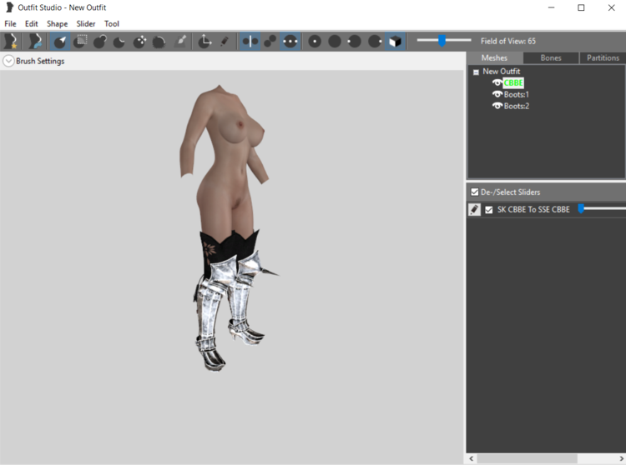Close the Outfit Studio window
The height and width of the screenshot is (465, 626).
[x=611, y=7]
